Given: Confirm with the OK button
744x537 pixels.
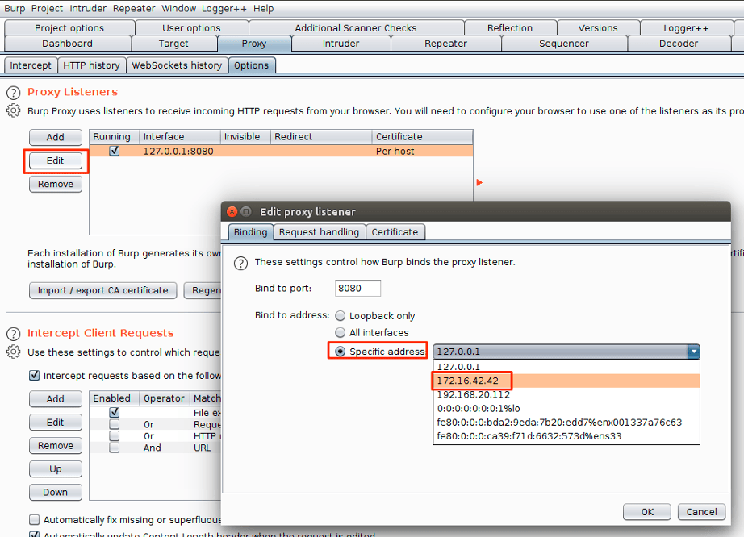Looking at the screenshot, I should click(x=646, y=511).
